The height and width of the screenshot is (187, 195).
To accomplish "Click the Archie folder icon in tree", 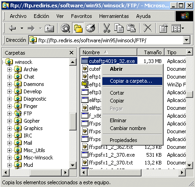I will (18, 69).
